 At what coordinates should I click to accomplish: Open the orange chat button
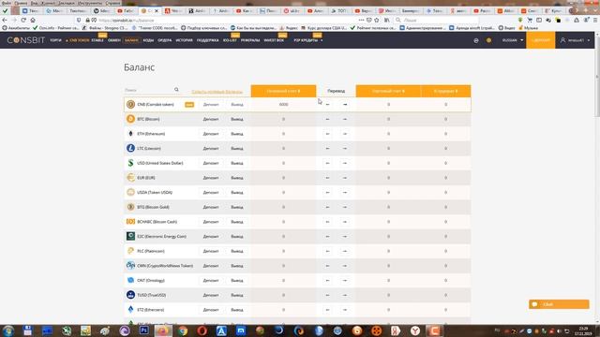click(559, 304)
